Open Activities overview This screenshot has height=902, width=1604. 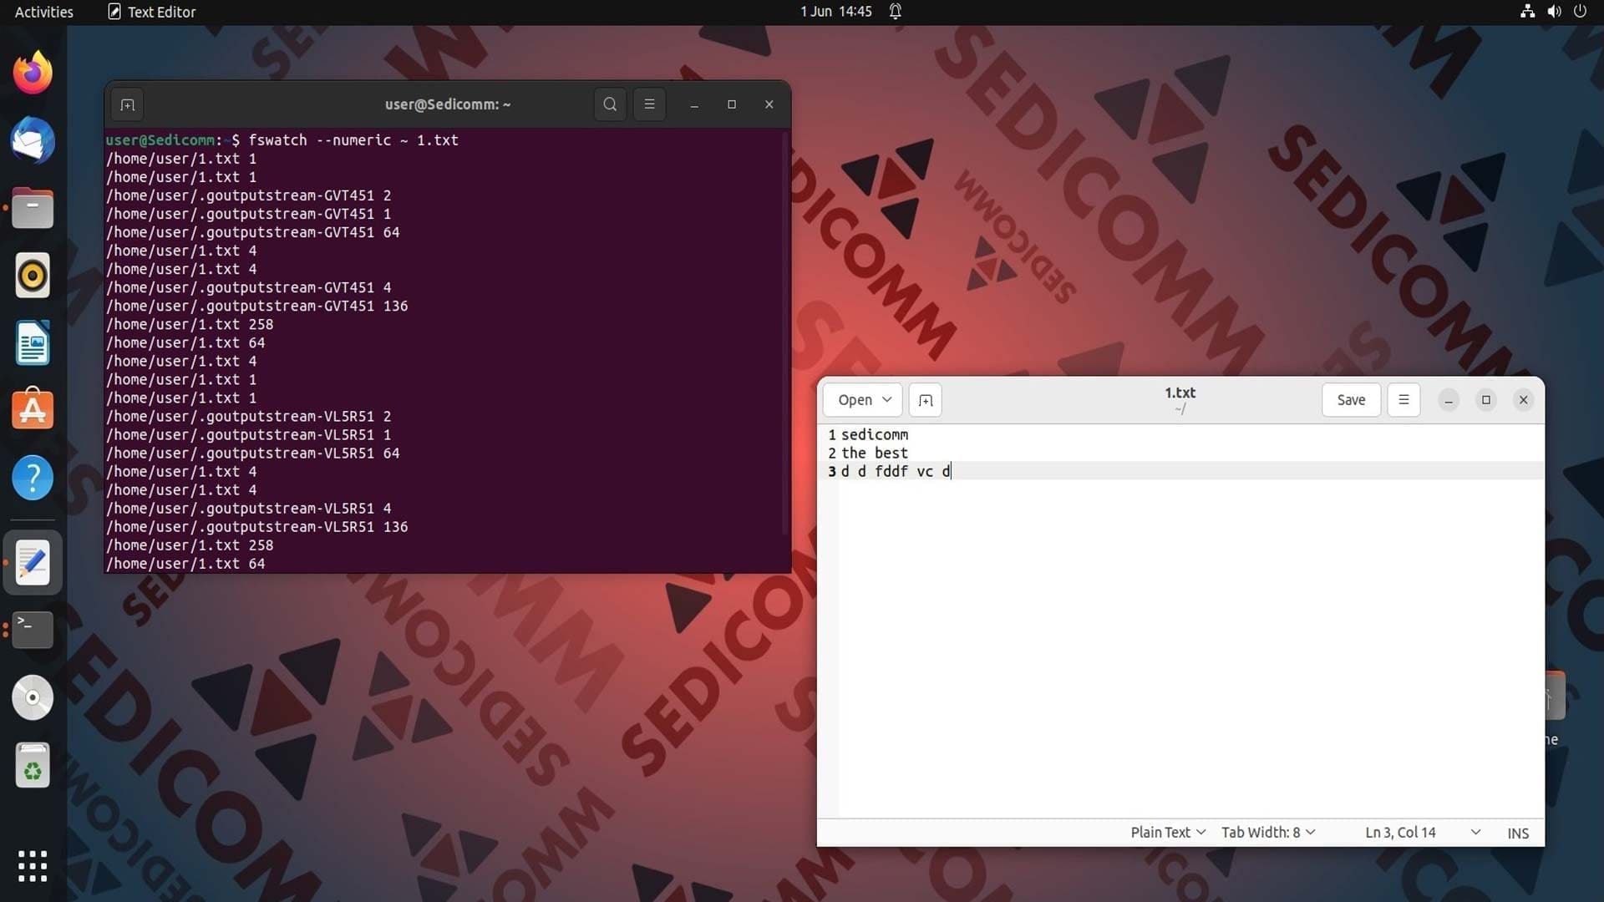(44, 12)
